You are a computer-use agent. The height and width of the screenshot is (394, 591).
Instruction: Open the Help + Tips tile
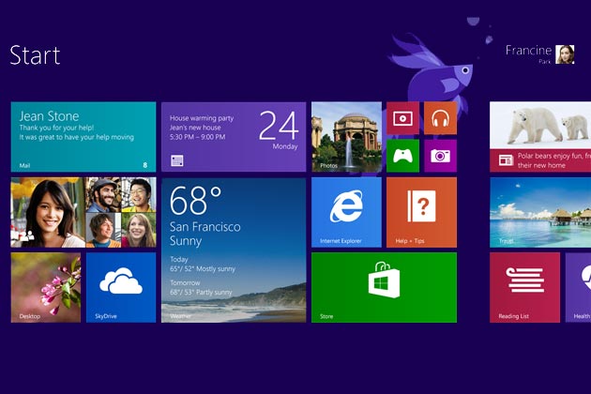coord(421,212)
